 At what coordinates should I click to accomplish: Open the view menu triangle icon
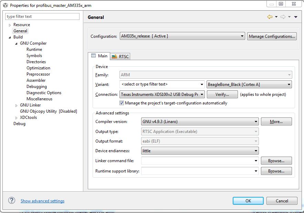[x=296, y=17]
